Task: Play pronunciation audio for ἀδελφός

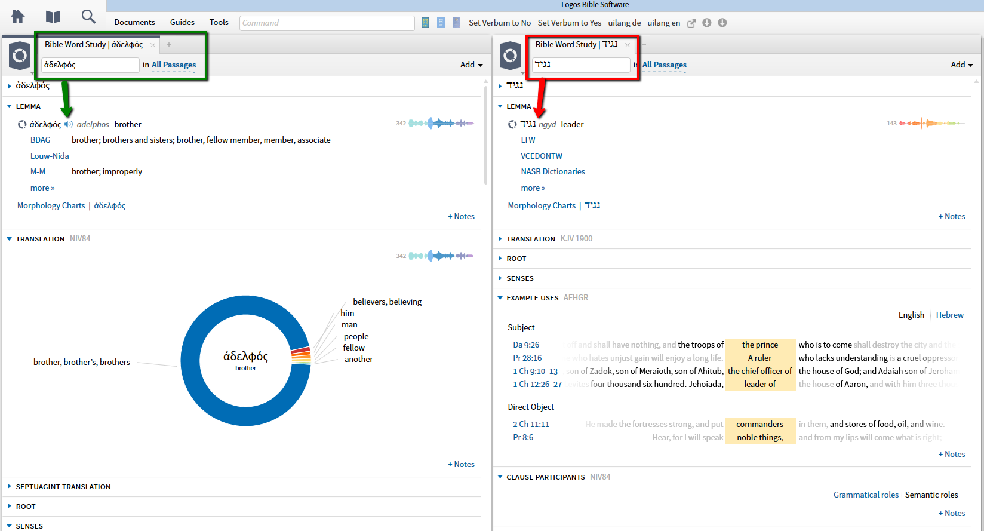Action: 69,124
